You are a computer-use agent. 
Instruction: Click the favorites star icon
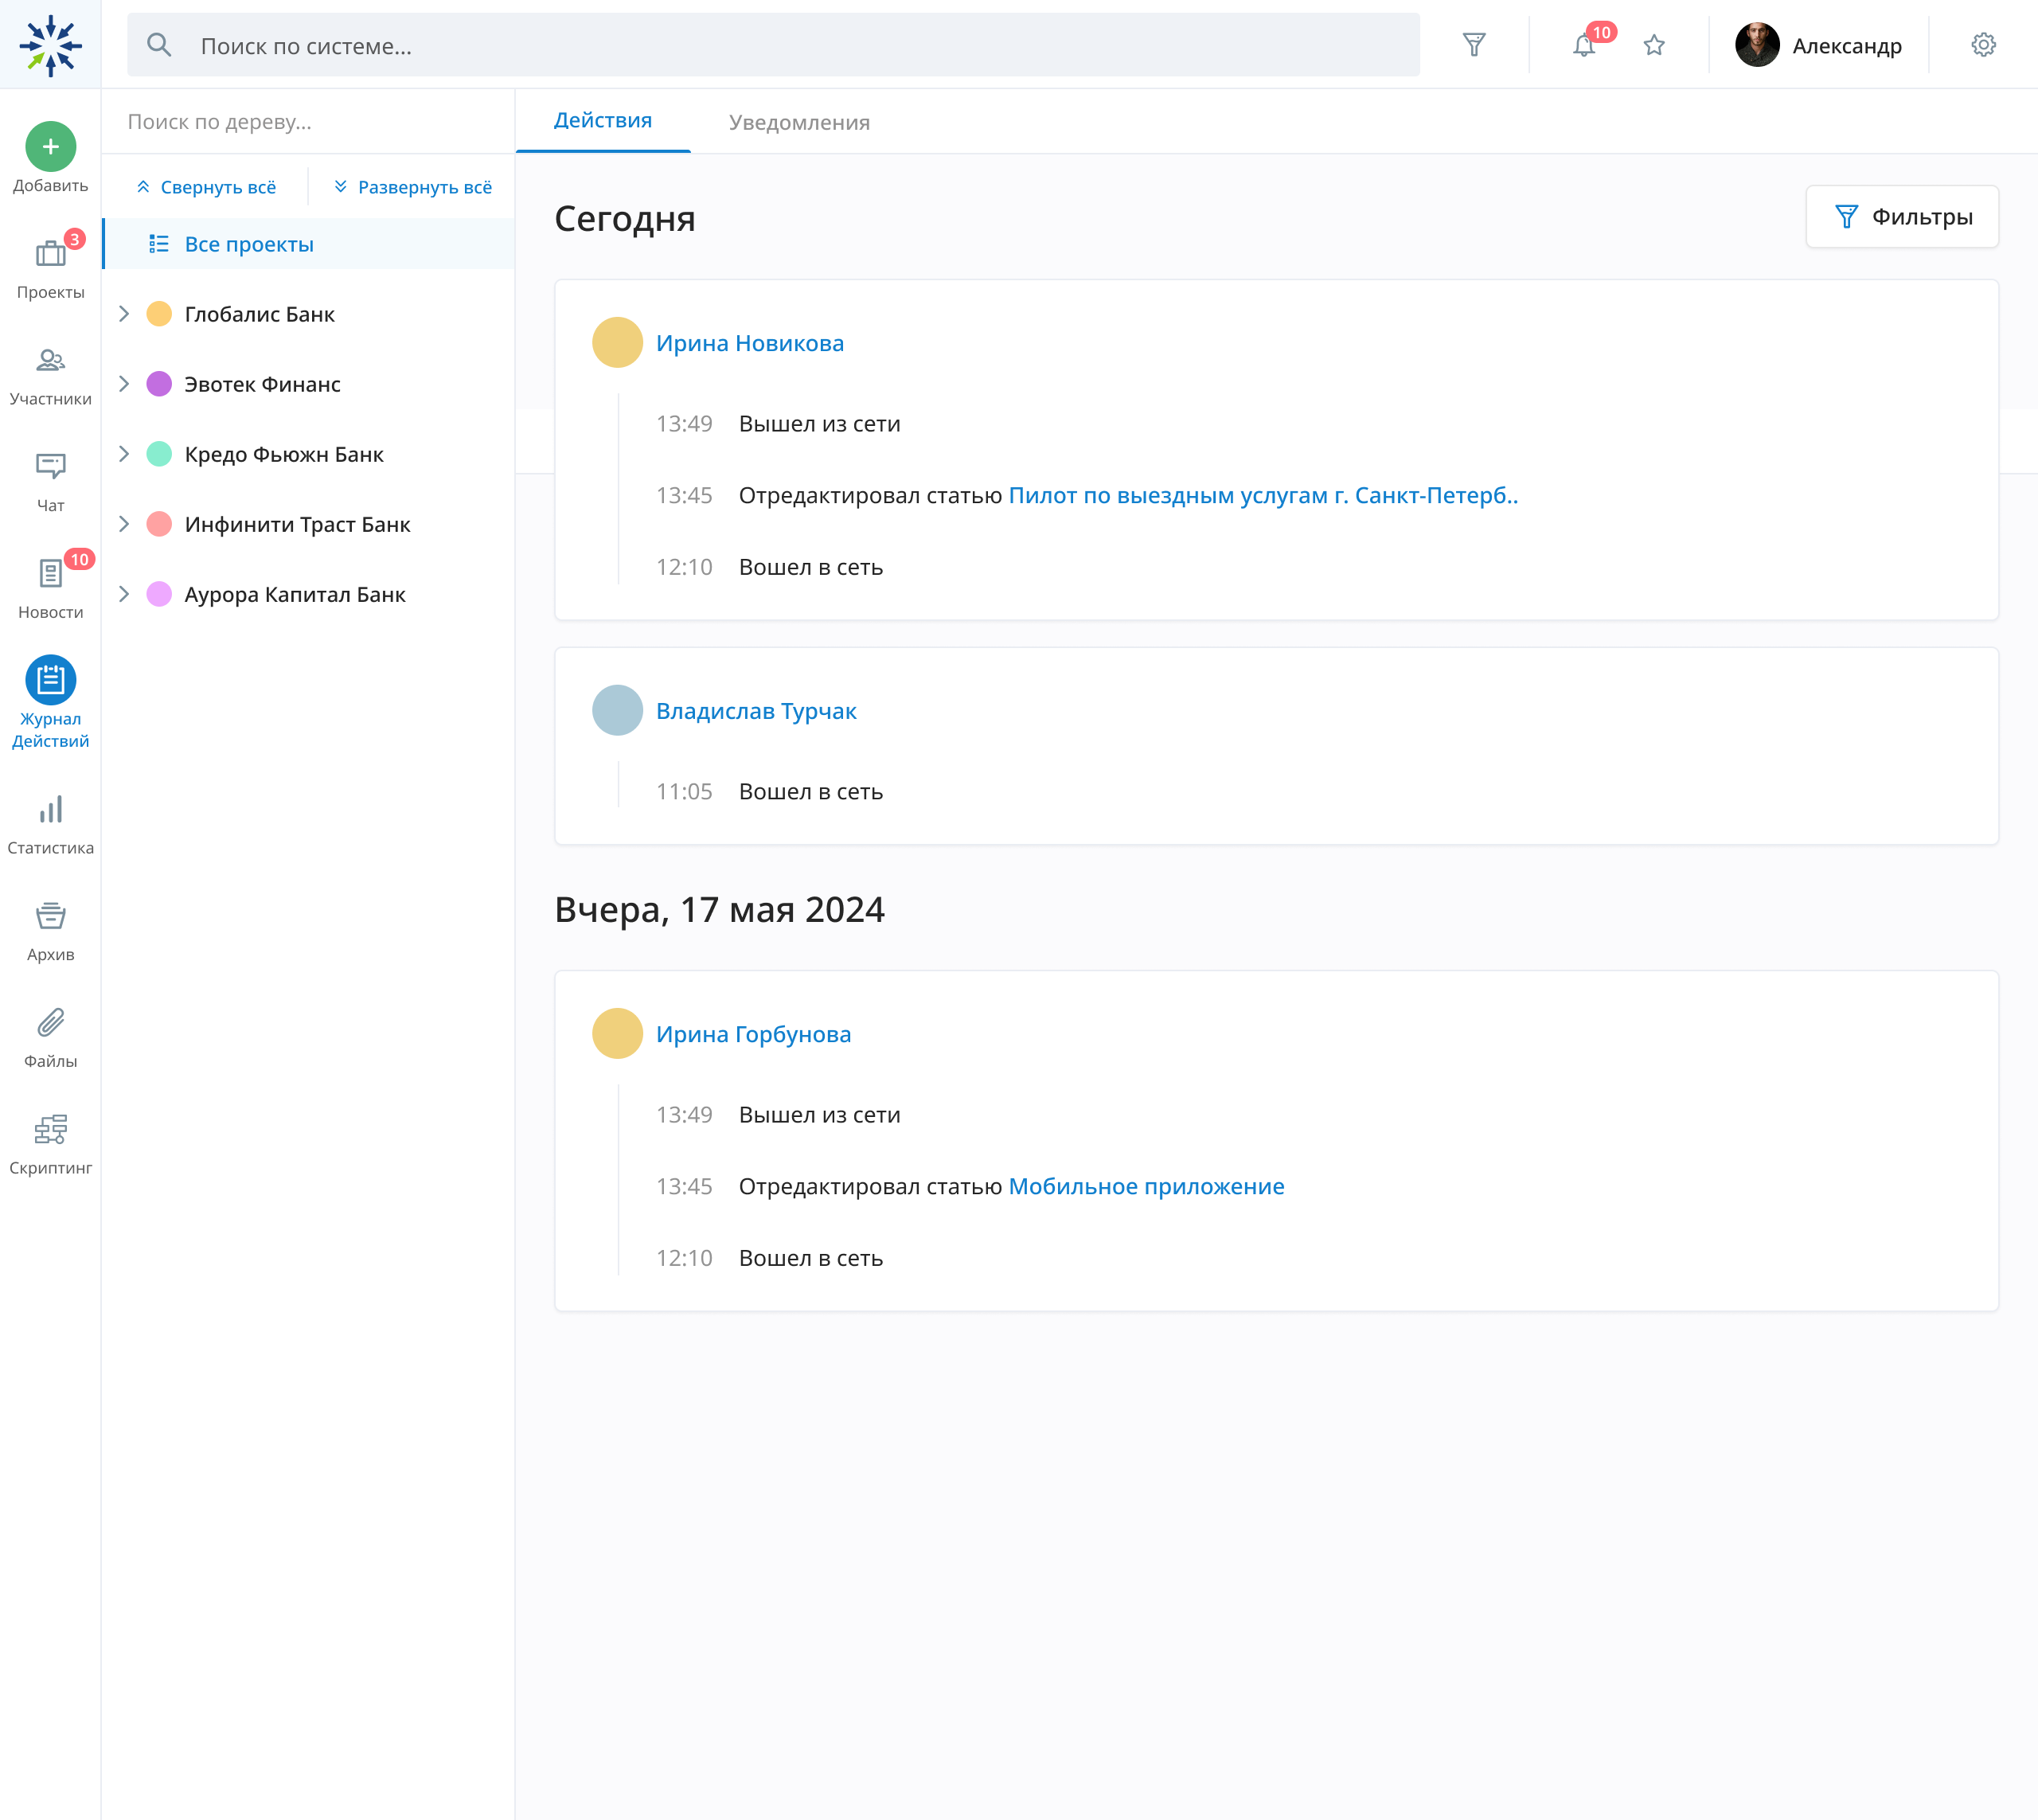tap(1654, 46)
